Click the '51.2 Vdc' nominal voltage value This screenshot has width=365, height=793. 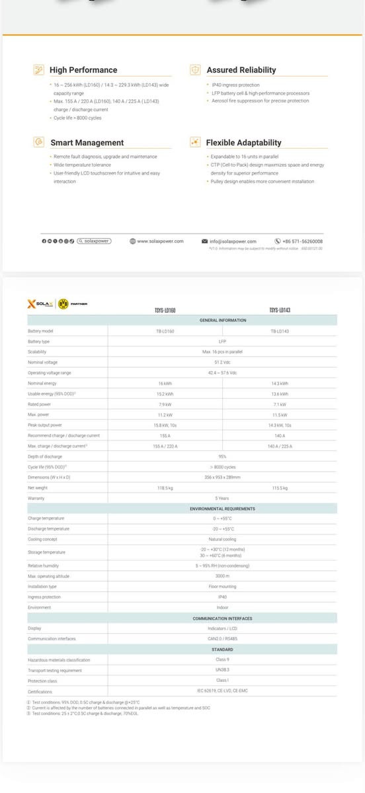pyautogui.click(x=222, y=362)
